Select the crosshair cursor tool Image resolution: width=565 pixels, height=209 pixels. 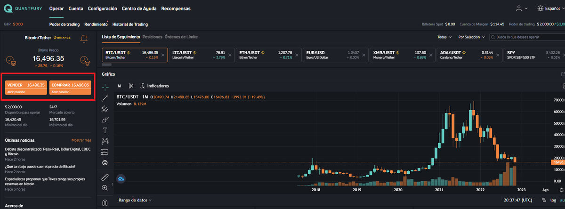105,87
